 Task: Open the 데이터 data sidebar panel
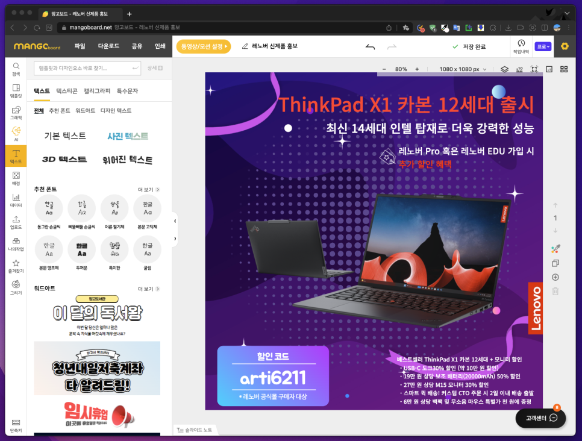[x=16, y=200]
